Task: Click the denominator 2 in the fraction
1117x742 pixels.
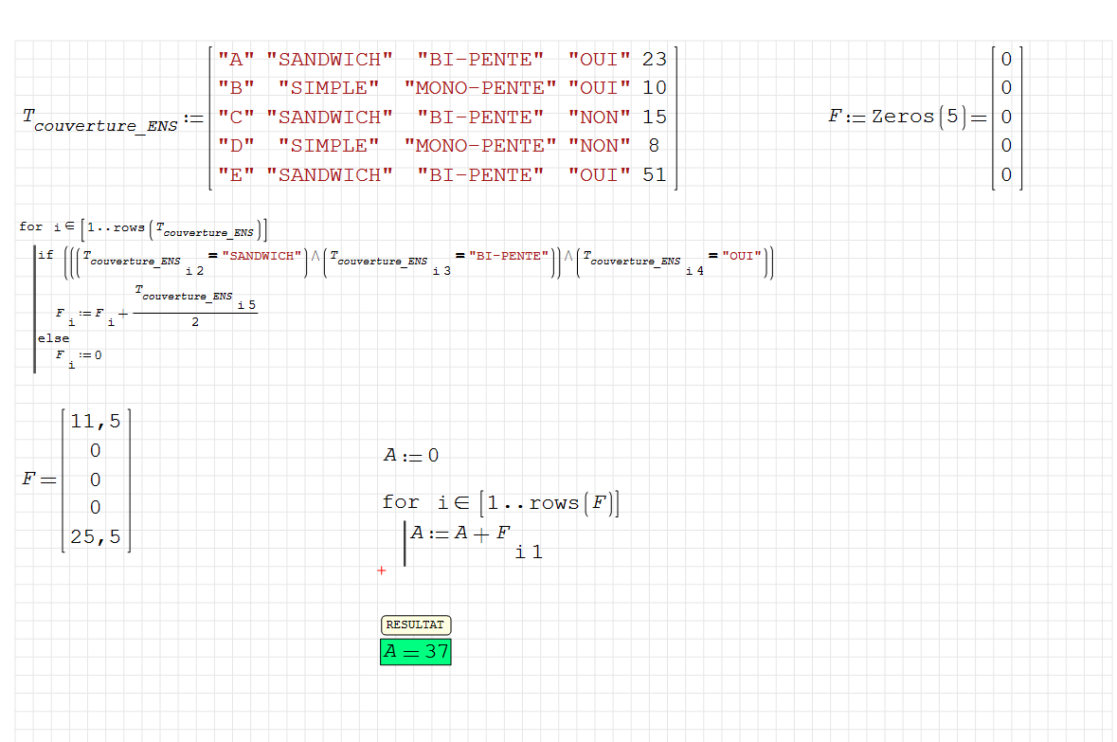Action: 195,323
